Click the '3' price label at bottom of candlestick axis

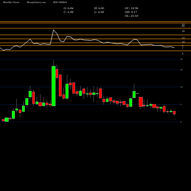click(x=181, y=122)
